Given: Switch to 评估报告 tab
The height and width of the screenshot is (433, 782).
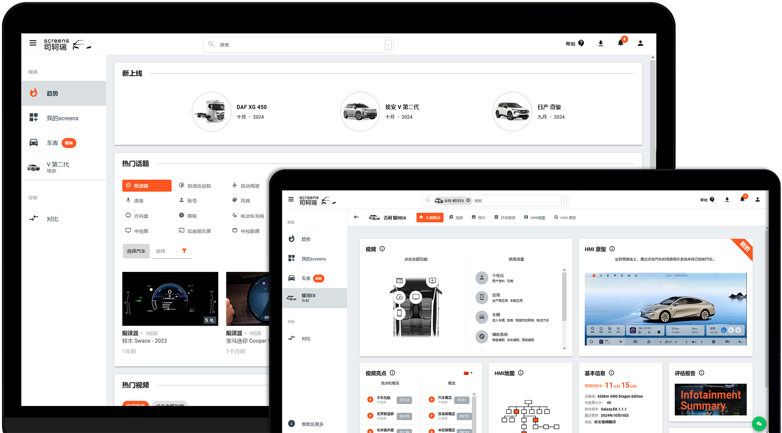Looking at the screenshot, I should tap(505, 218).
